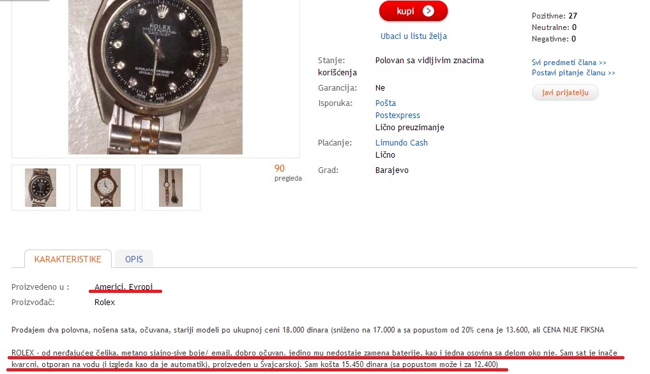The width and height of the screenshot is (650, 374).
Task: Click the Negativne 0 rating count
Action: pos(574,39)
